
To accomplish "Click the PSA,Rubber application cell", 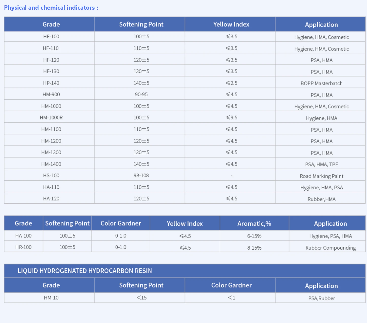I will (x=322, y=298).
